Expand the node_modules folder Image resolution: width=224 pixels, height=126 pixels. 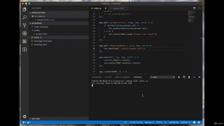(x=41, y=27)
